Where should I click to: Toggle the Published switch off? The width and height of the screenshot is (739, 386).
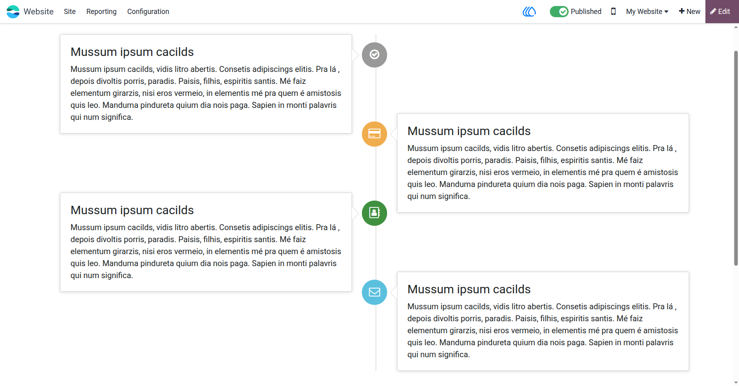tap(559, 12)
